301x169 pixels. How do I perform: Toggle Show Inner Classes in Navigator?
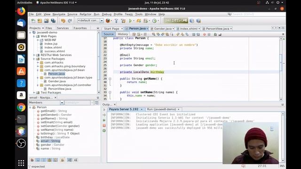coord(55,160)
